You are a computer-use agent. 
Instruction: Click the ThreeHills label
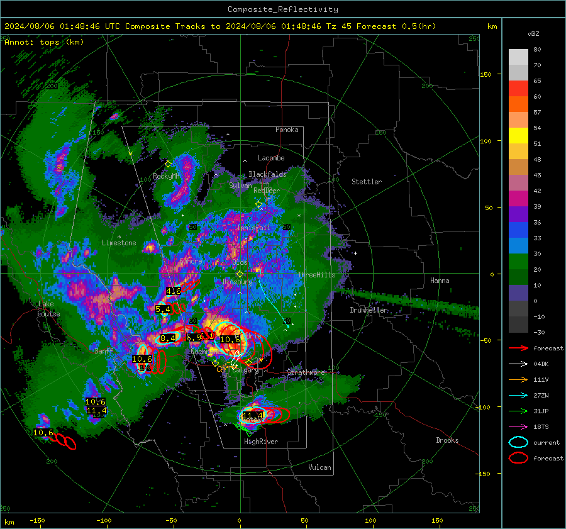coord(316,275)
